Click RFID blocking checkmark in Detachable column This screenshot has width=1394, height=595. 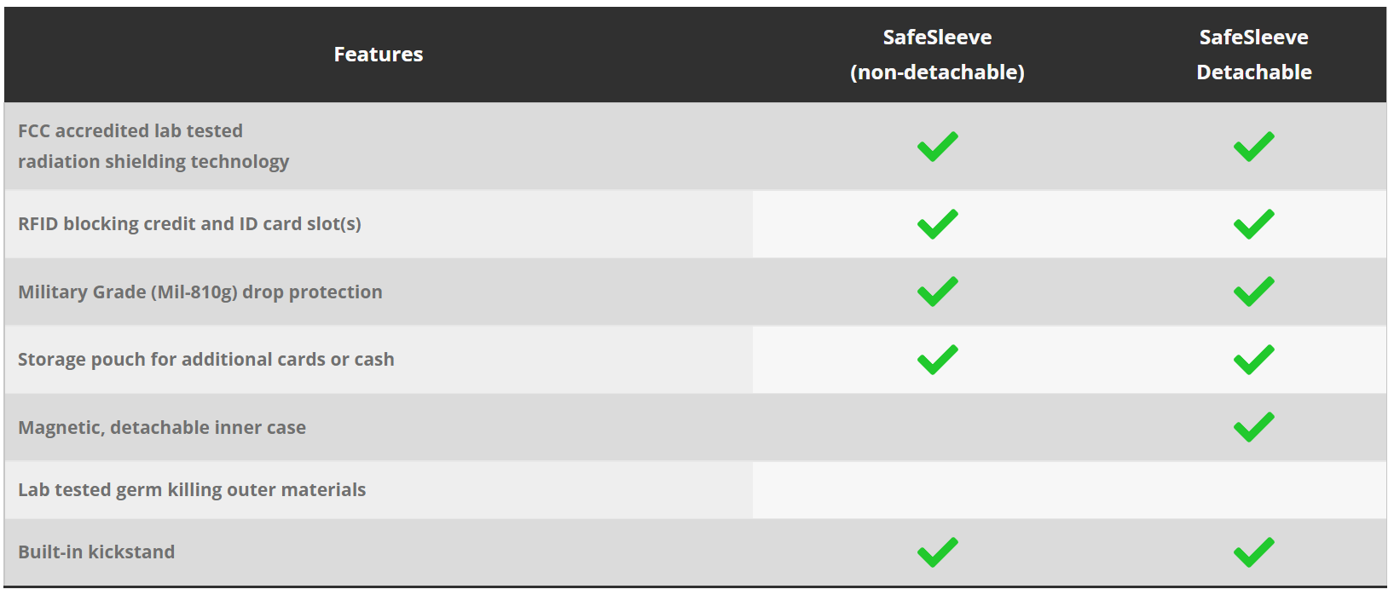[x=1253, y=224]
